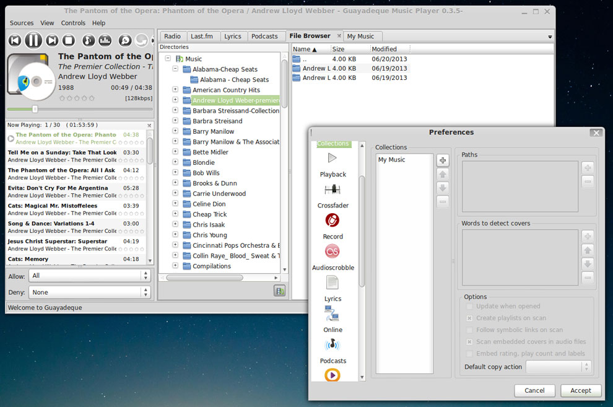Click Cancel in Preferences dialog
Screen dimensions: 613x407
click(534, 390)
